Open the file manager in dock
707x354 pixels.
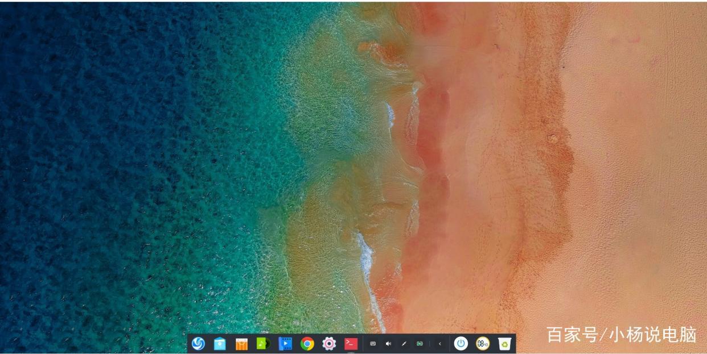(x=220, y=343)
